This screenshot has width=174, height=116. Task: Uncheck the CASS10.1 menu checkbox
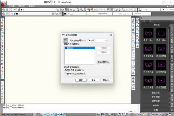(66, 48)
